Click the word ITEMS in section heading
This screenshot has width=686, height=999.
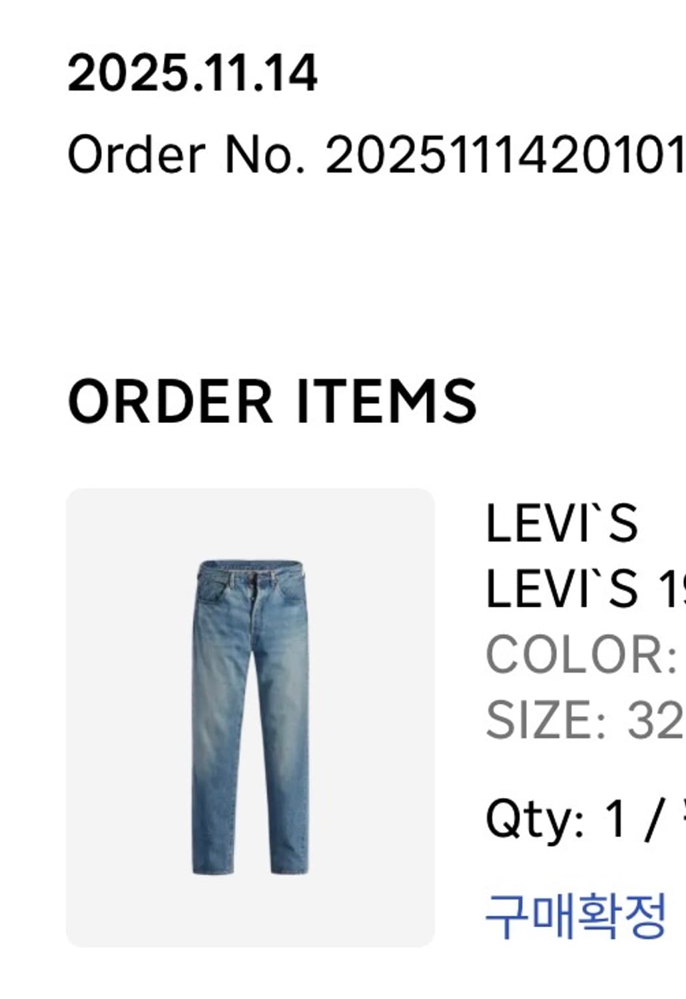click(x=386, y=401)
